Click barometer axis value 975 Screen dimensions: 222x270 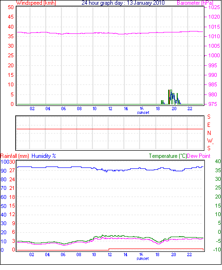213,104
